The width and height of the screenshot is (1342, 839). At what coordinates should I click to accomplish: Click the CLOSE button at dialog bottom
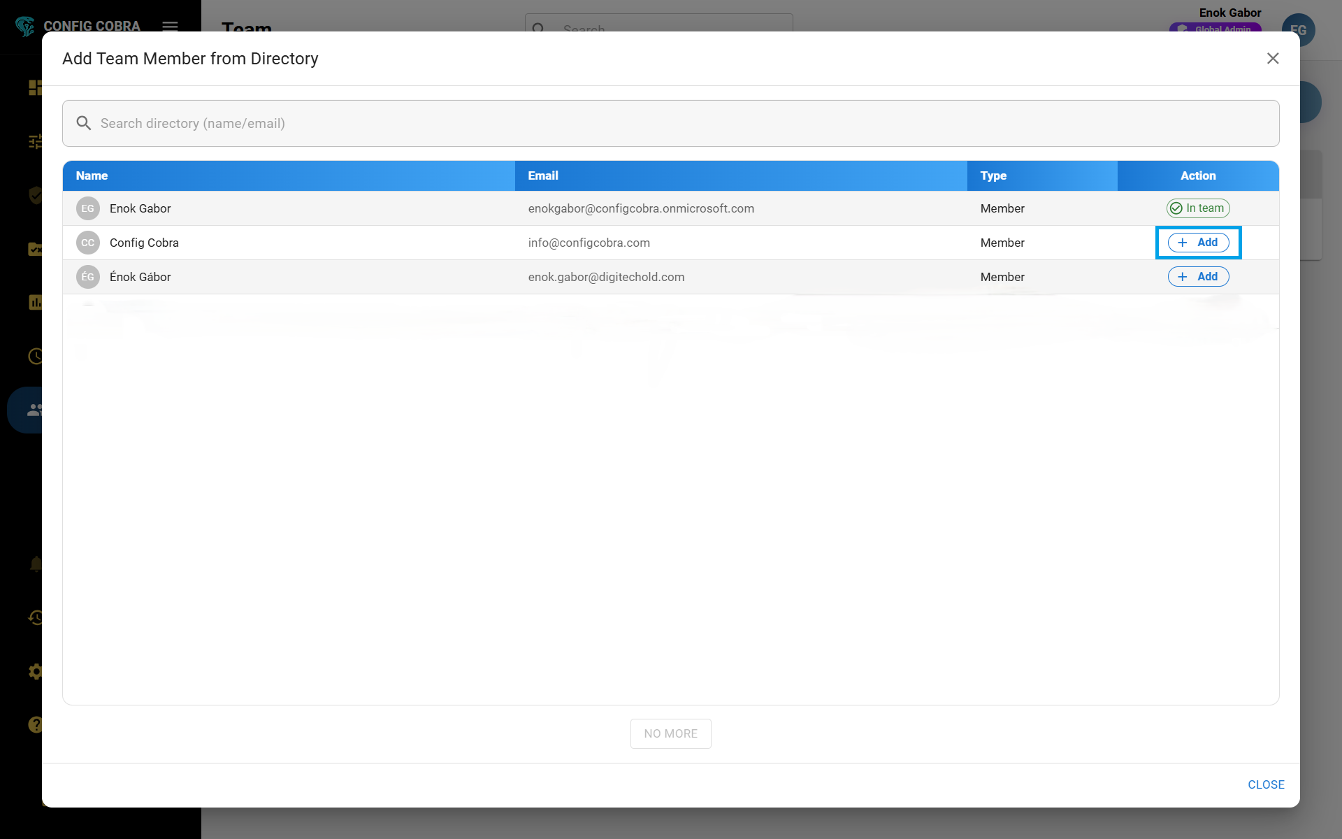coord(1266,784)
